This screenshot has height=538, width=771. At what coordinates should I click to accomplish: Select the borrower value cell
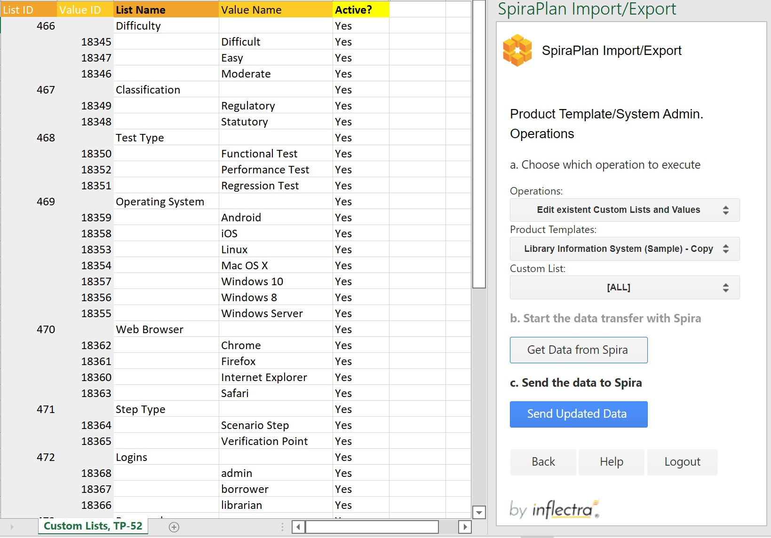pos(276,489)
